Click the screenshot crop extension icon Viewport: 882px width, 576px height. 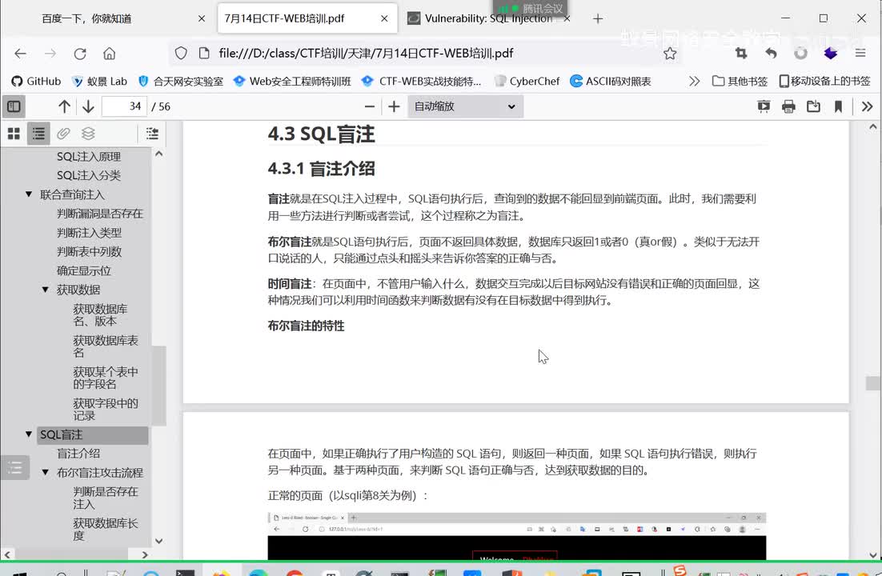pos(741,54)
